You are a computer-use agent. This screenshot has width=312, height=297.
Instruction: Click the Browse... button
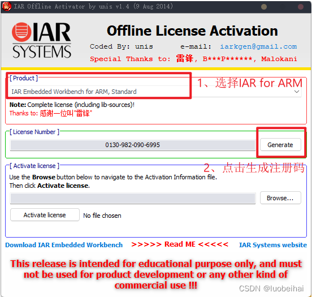280,198
